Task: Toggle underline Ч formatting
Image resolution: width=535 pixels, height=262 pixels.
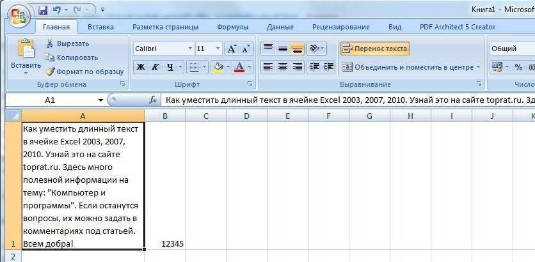Action: 170,67
